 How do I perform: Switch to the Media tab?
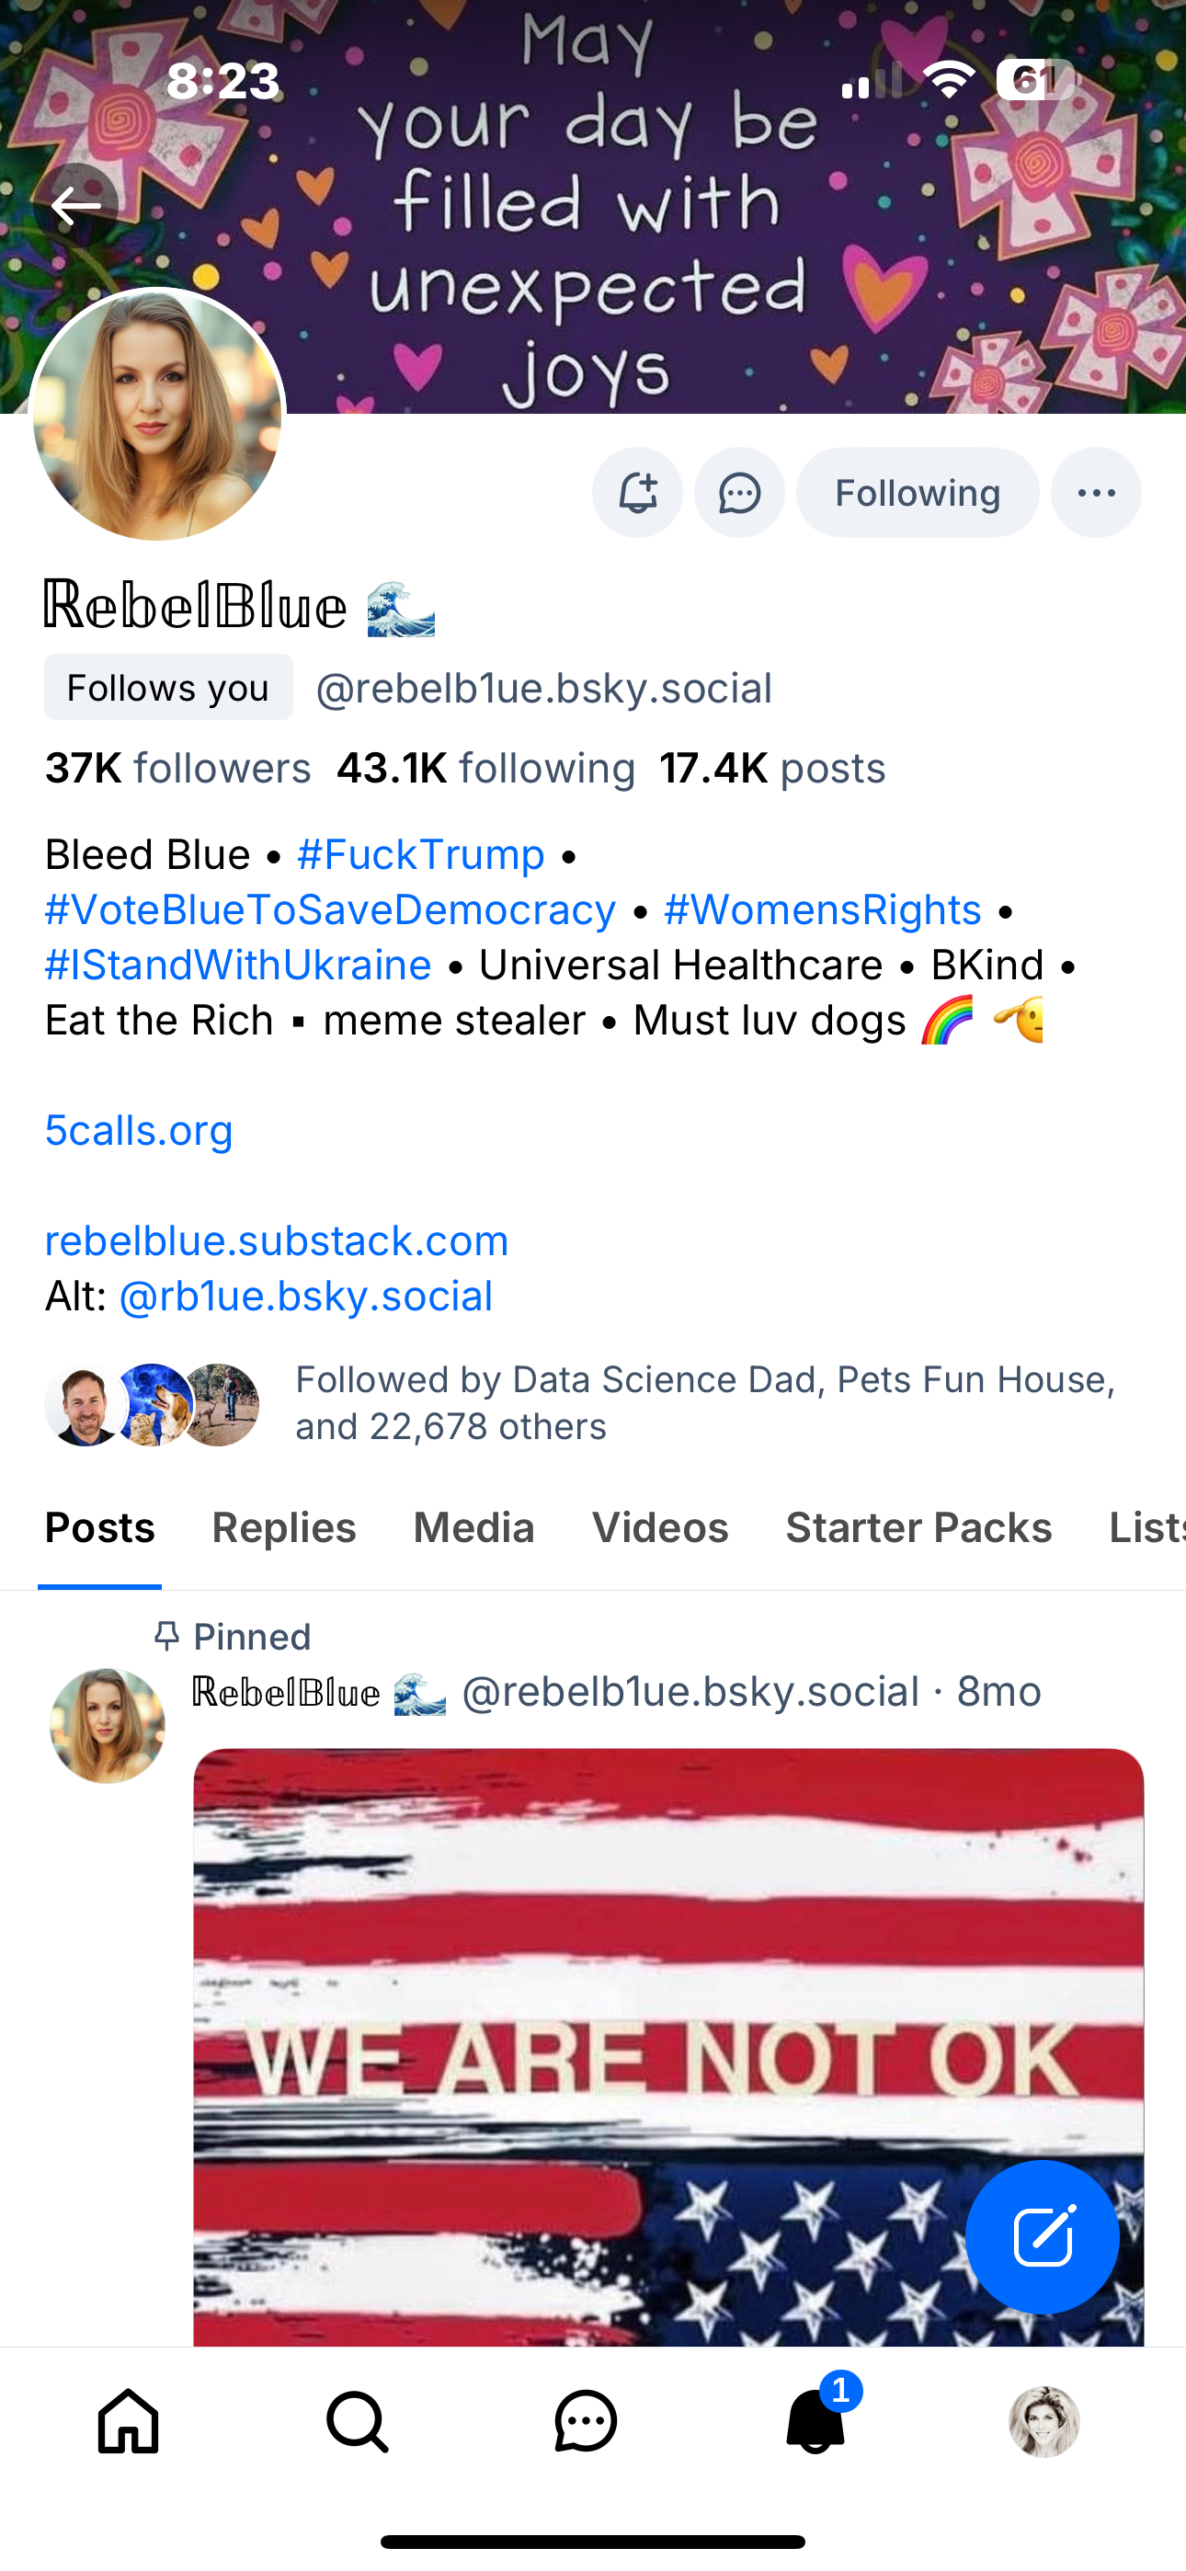[474, 1528]
